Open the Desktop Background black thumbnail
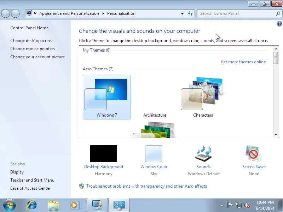Screen dimensions: 283x212 [104, 154]
